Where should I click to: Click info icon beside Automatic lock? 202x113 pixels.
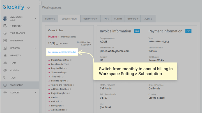(x=67, y=110)
